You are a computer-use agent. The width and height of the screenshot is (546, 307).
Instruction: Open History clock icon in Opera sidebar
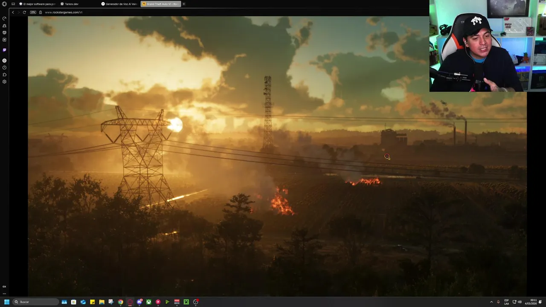coord(4,67)
